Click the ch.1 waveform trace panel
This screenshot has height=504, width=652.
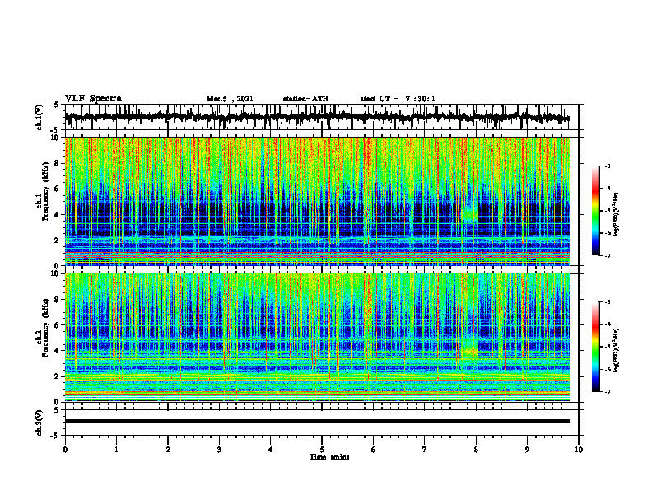tap(322, 117)
